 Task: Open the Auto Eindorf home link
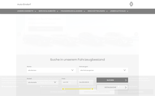coord(24,4)
